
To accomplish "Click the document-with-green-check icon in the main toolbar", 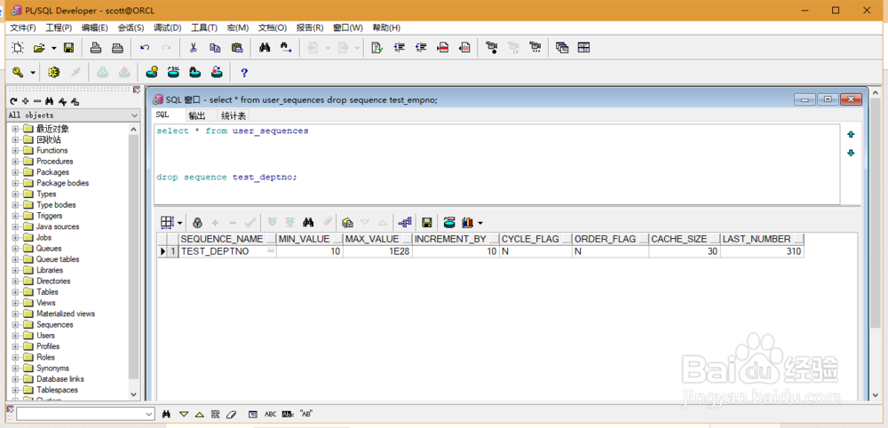I will [377, 48].
